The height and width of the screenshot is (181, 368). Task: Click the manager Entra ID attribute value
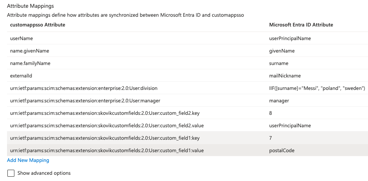(279, 101)
